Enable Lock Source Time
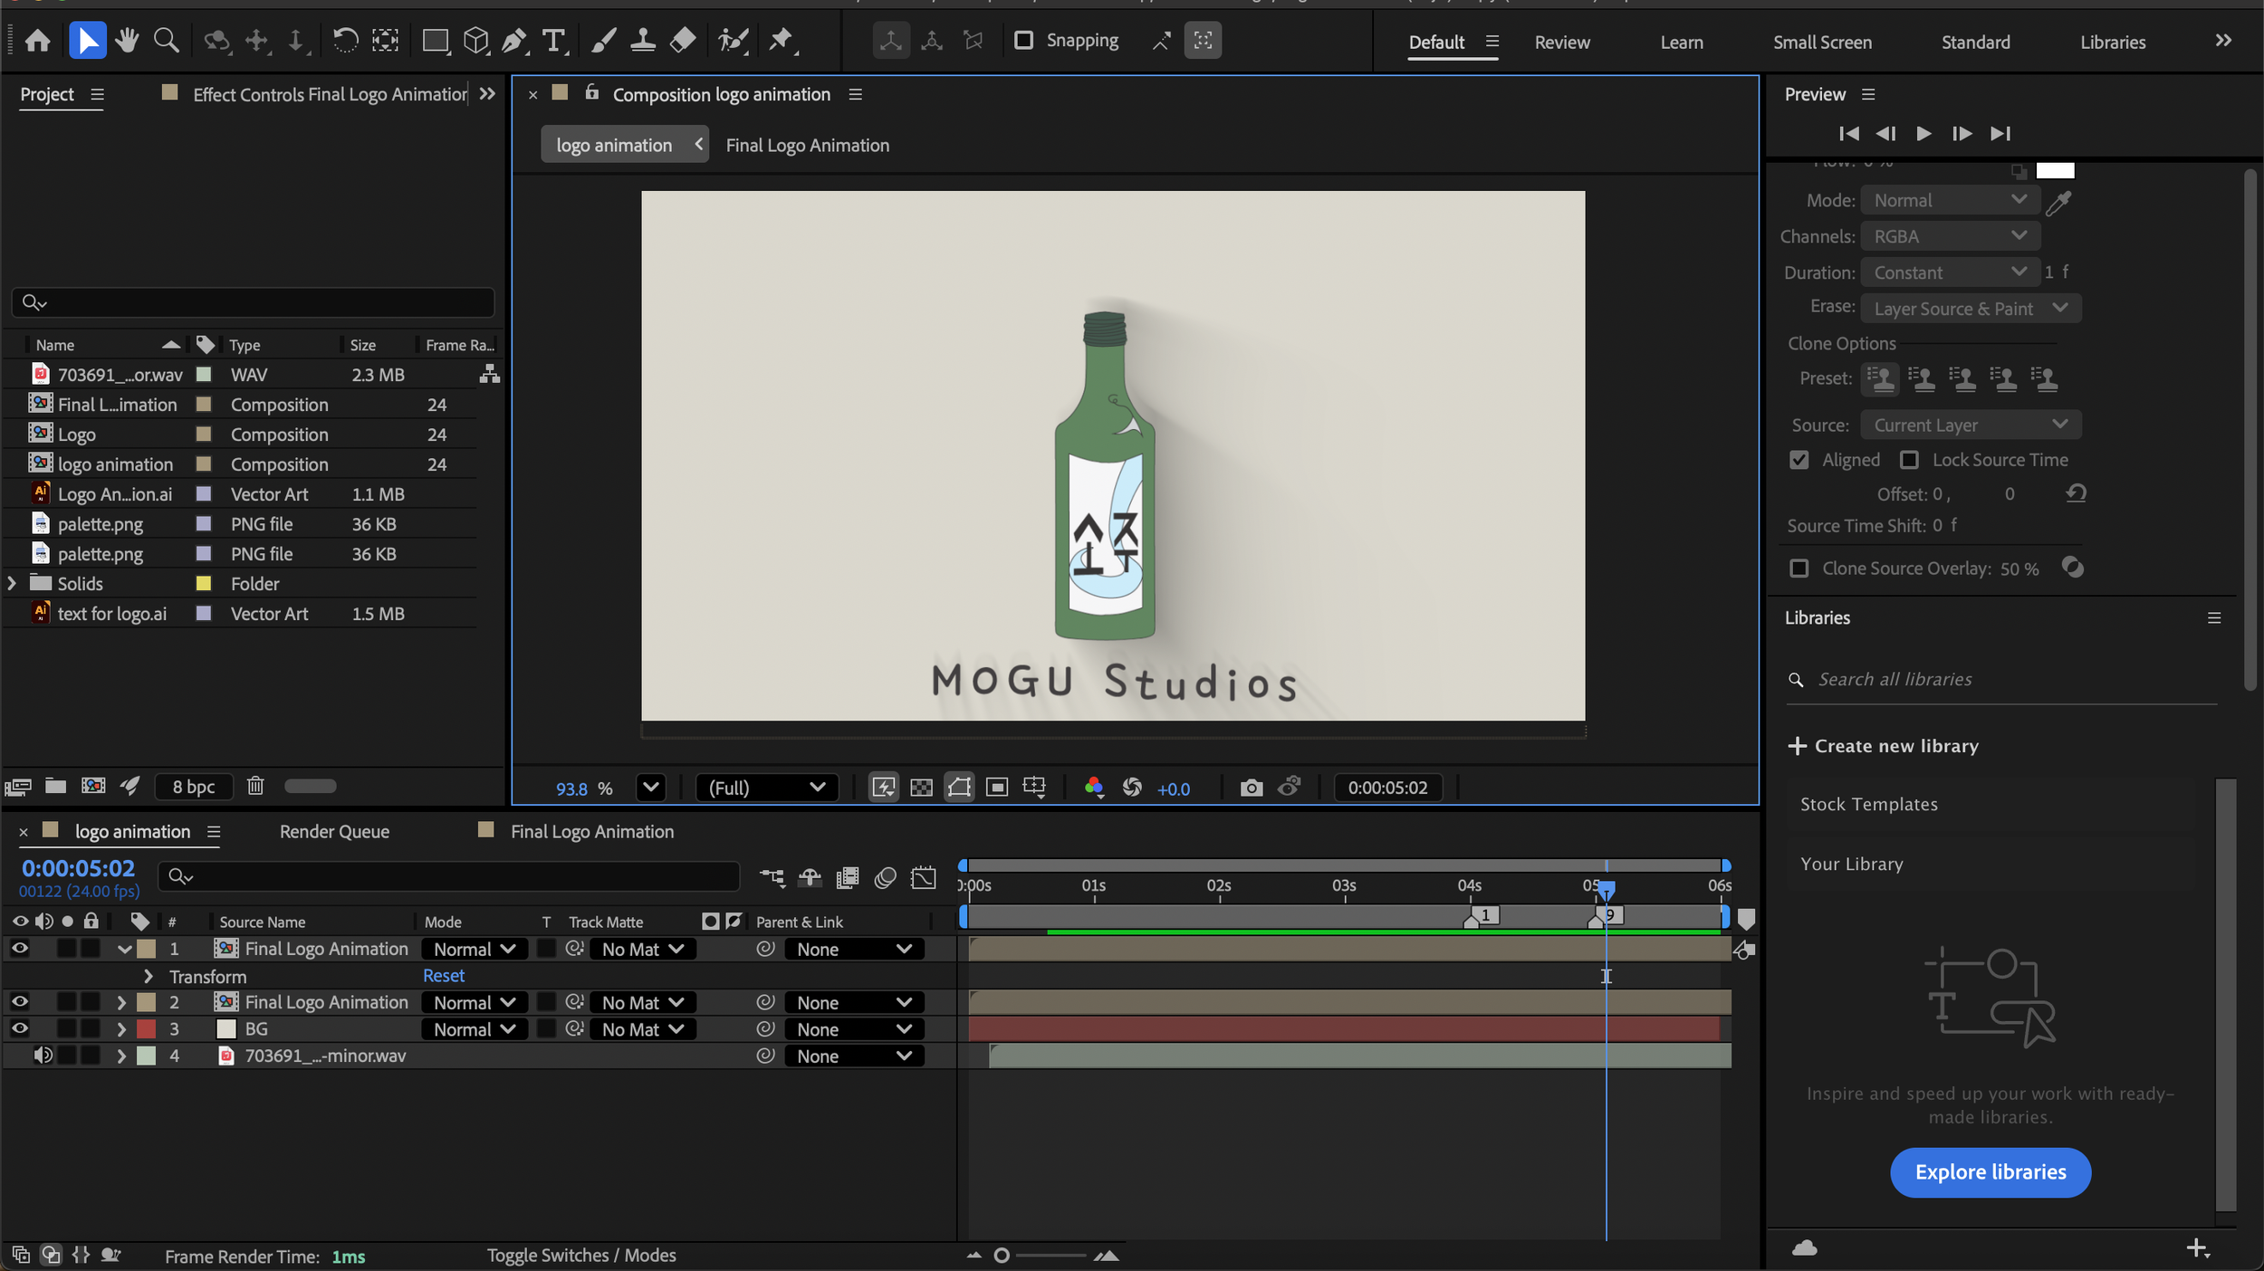The image size is (2264, 1271). pyautogui.click(x=1911, y=459)
